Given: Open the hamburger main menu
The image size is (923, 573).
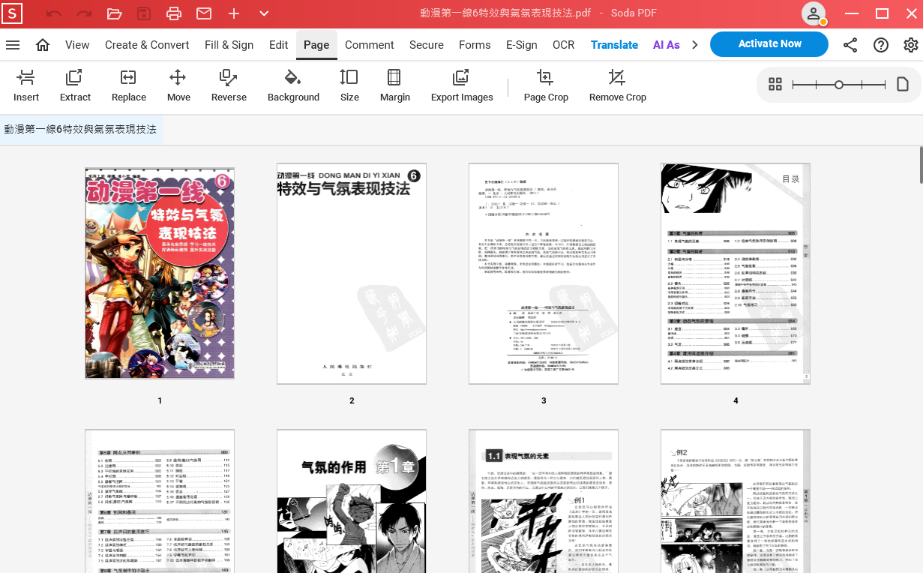Looking at the screenshot, I should coord(13,45).
